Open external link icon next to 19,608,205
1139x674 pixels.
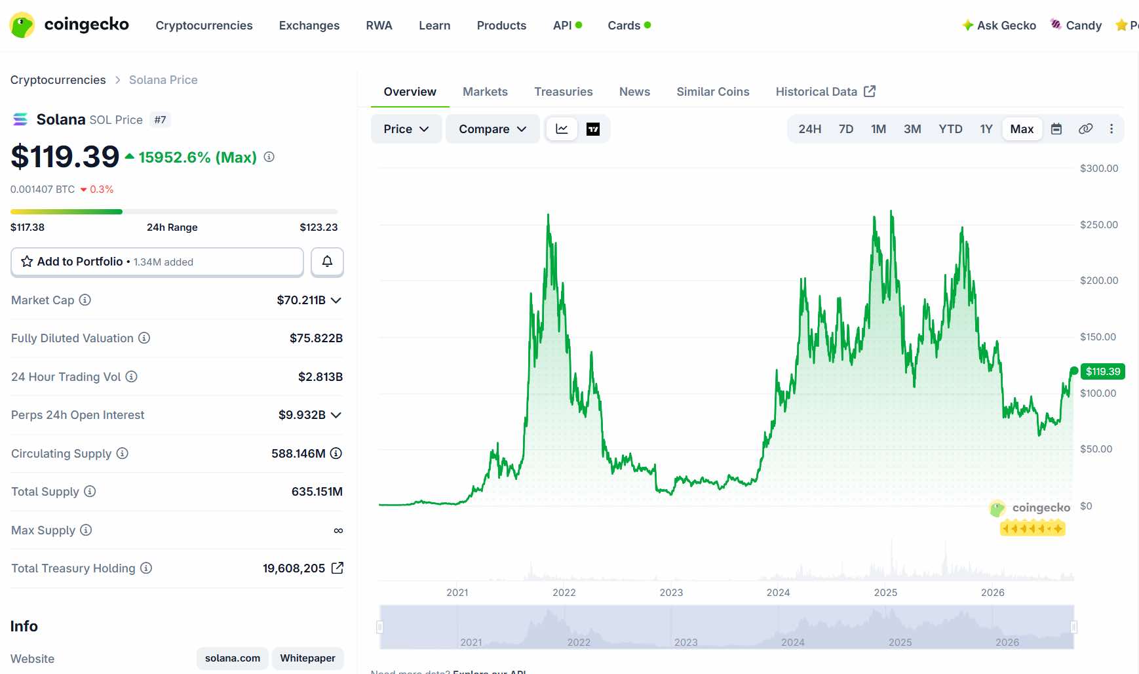[338, 568]
